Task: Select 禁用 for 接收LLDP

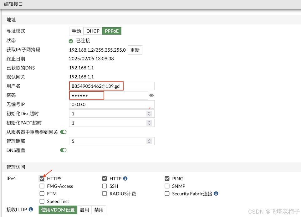Action: pos(99,210)
